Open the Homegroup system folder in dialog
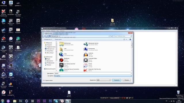Screen dimensions: 184x103 pos(91,44)
